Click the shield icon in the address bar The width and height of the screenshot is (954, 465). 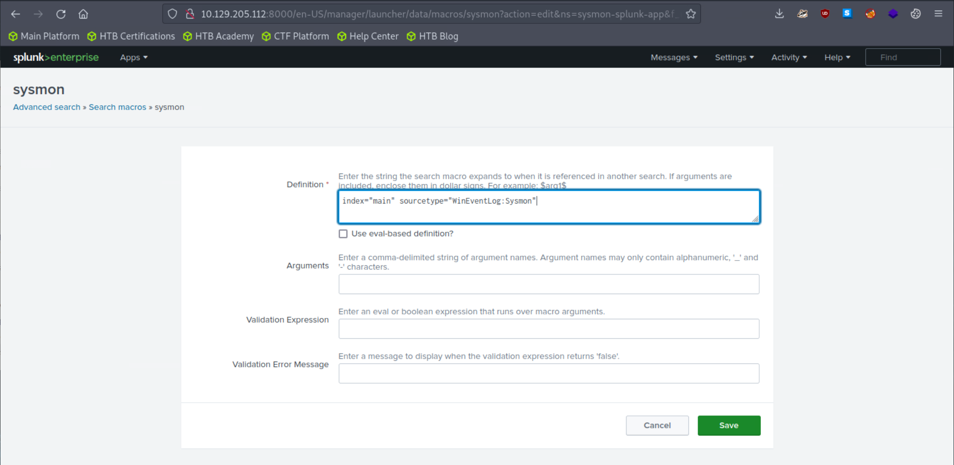172,14
